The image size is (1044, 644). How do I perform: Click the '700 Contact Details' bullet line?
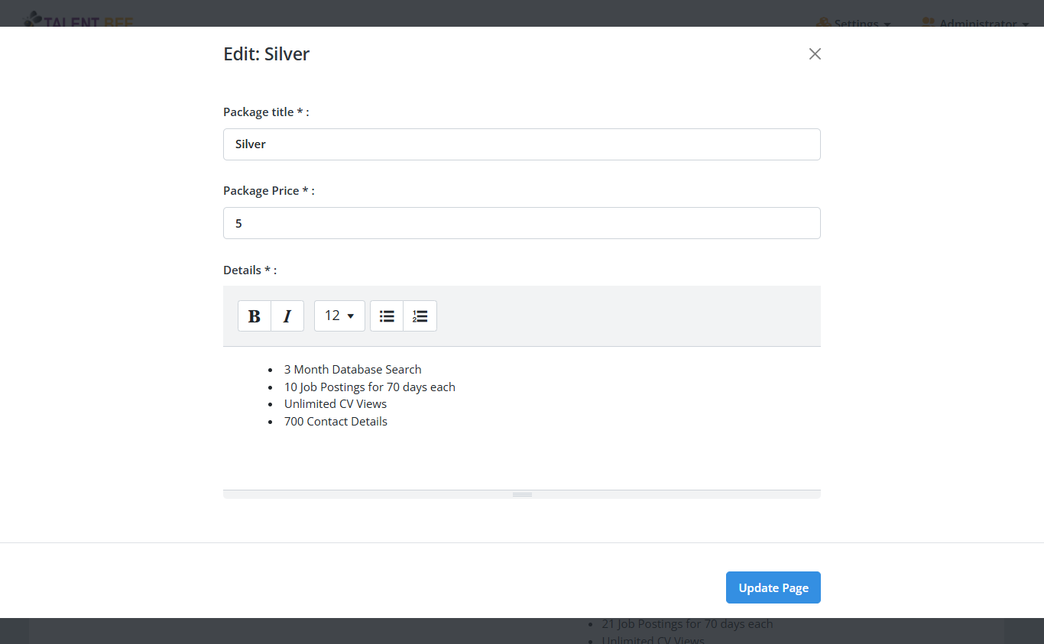coord(336,422)
